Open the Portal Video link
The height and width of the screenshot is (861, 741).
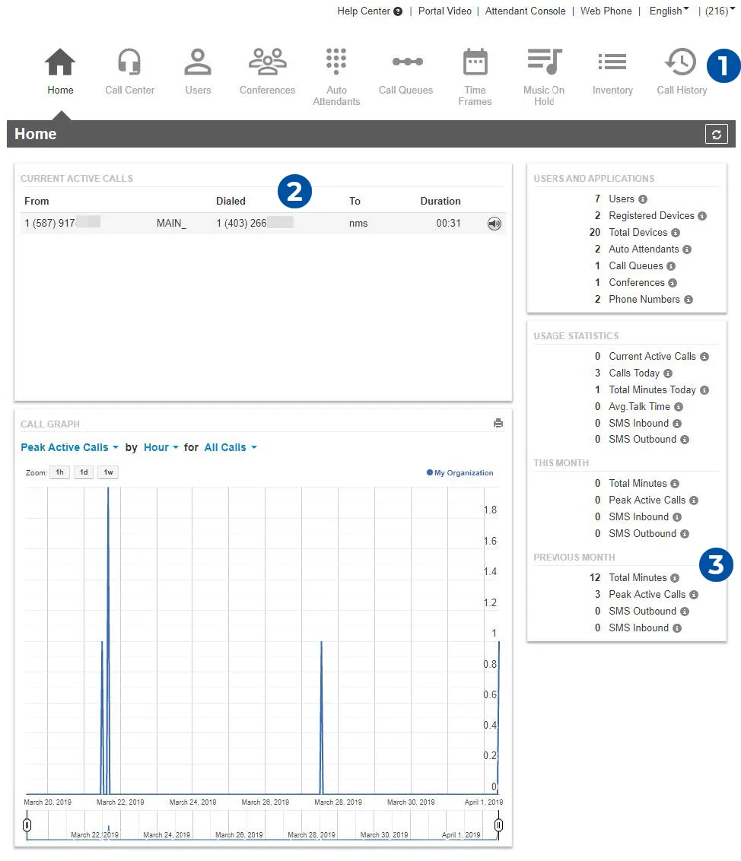pos(444,11)
